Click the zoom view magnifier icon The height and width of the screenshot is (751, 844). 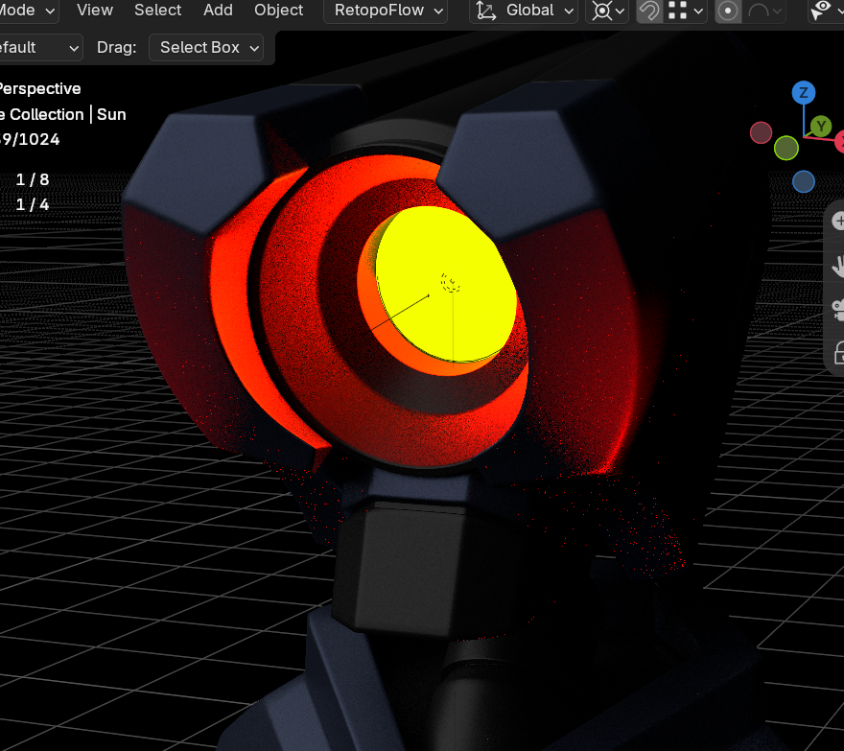837,221
